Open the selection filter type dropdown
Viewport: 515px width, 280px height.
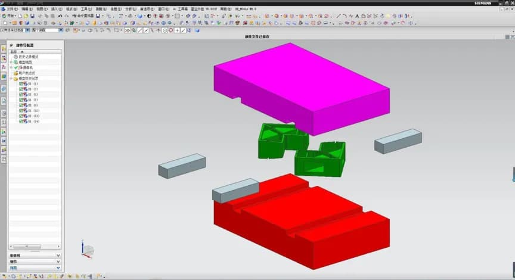click(x=27, y=30)
